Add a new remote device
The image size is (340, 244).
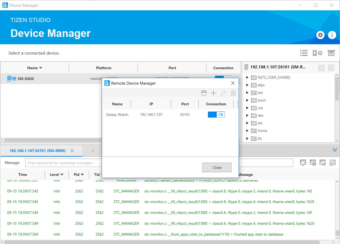(214, 93)
